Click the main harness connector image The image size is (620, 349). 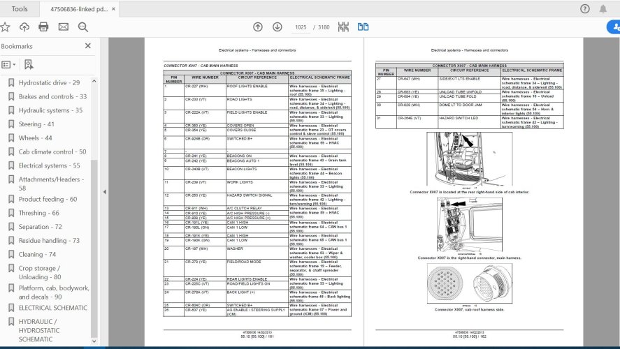pos(469,225)
